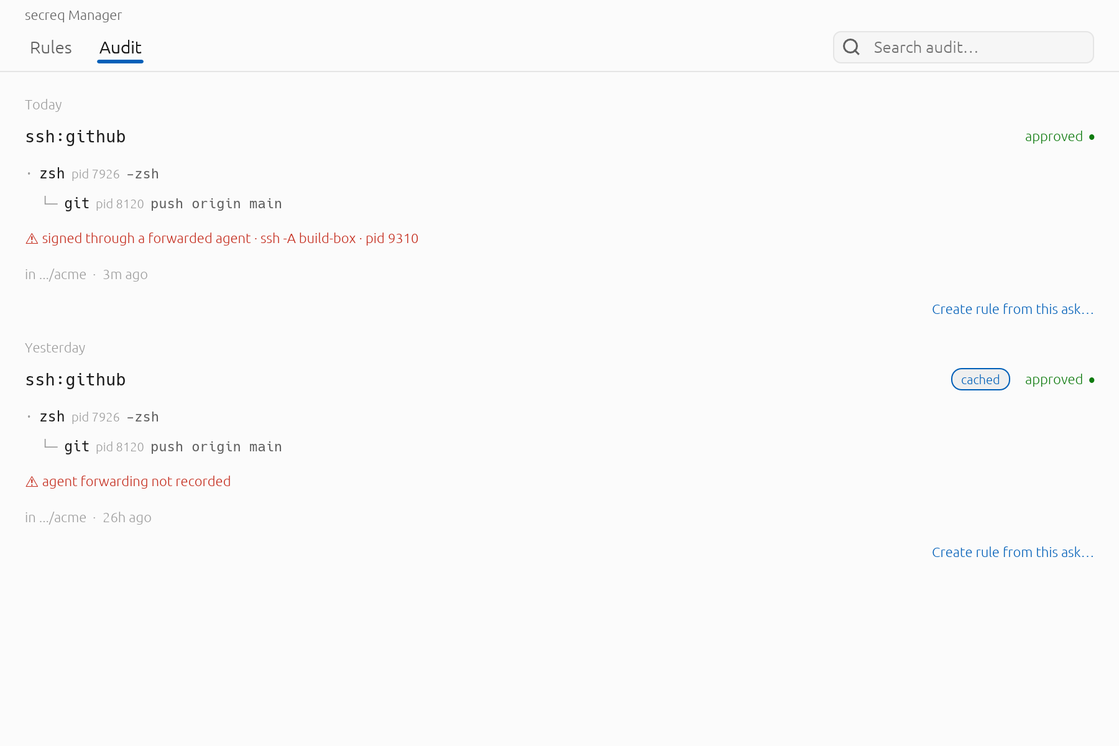This screenshot has width=1119, height=746.
Task: Click the secreq Manager title
Action: (73, 15)
